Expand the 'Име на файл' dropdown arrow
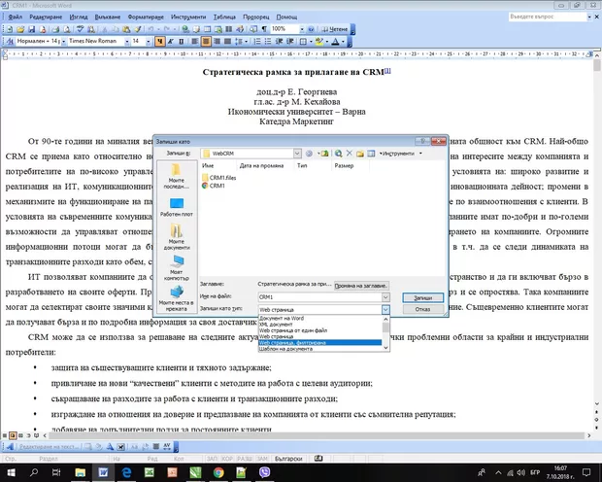This screenshot has width=602, height=482. click(x=385, y=295)
